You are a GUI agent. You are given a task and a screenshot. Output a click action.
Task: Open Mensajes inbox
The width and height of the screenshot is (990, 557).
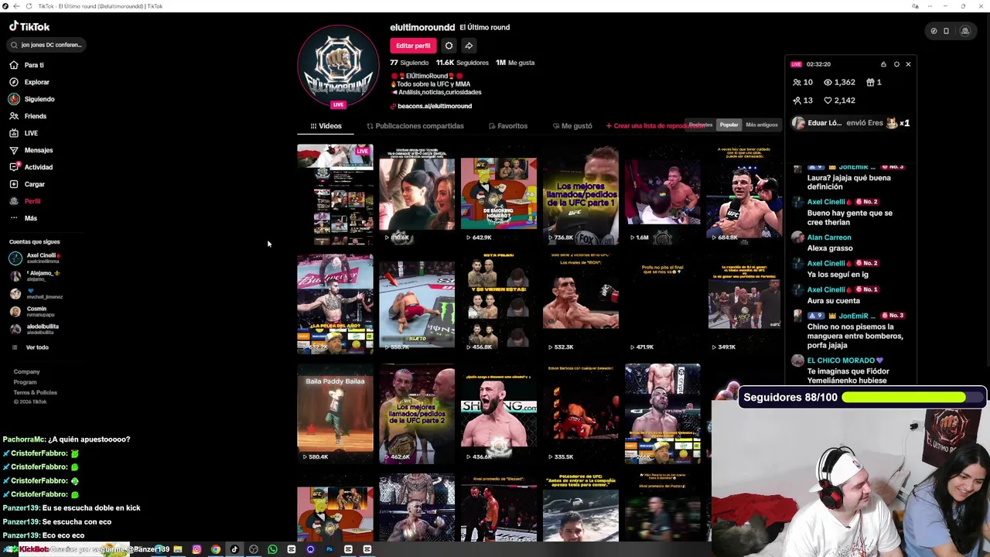[31, 150]
